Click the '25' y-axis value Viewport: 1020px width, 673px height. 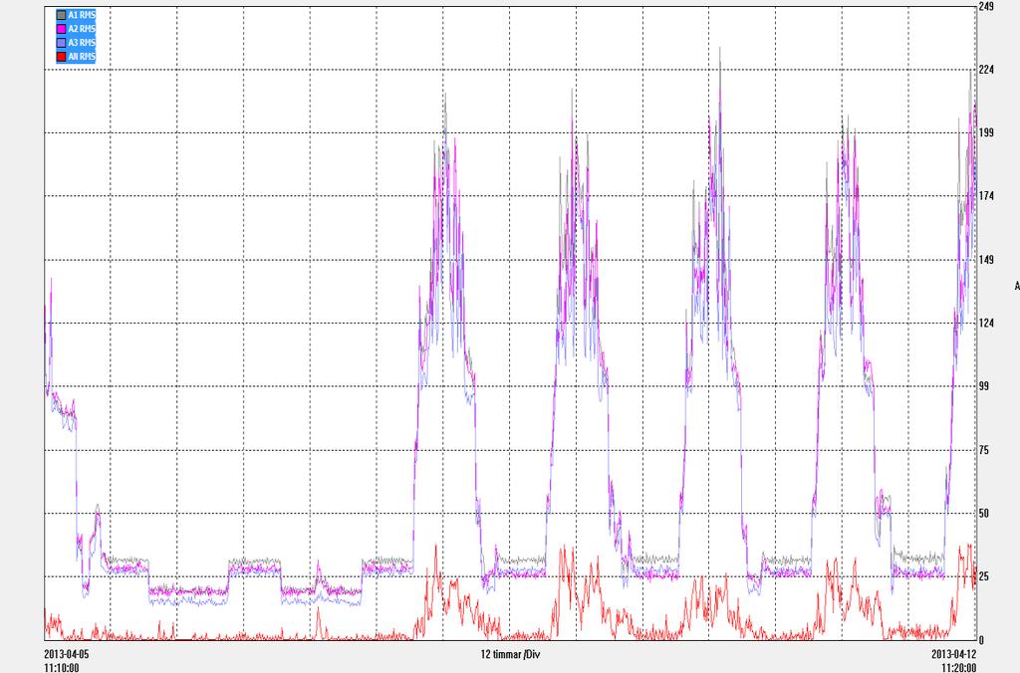(x=983, y=576)
